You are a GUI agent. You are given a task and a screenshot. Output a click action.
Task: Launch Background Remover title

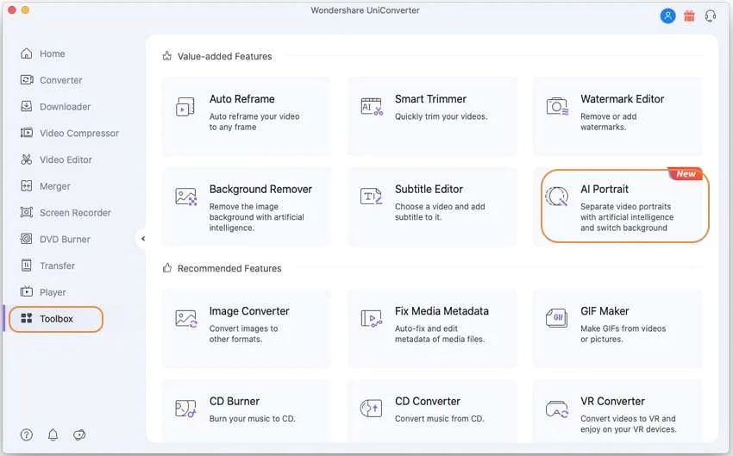pyautogui.click(x=260, y=190)
